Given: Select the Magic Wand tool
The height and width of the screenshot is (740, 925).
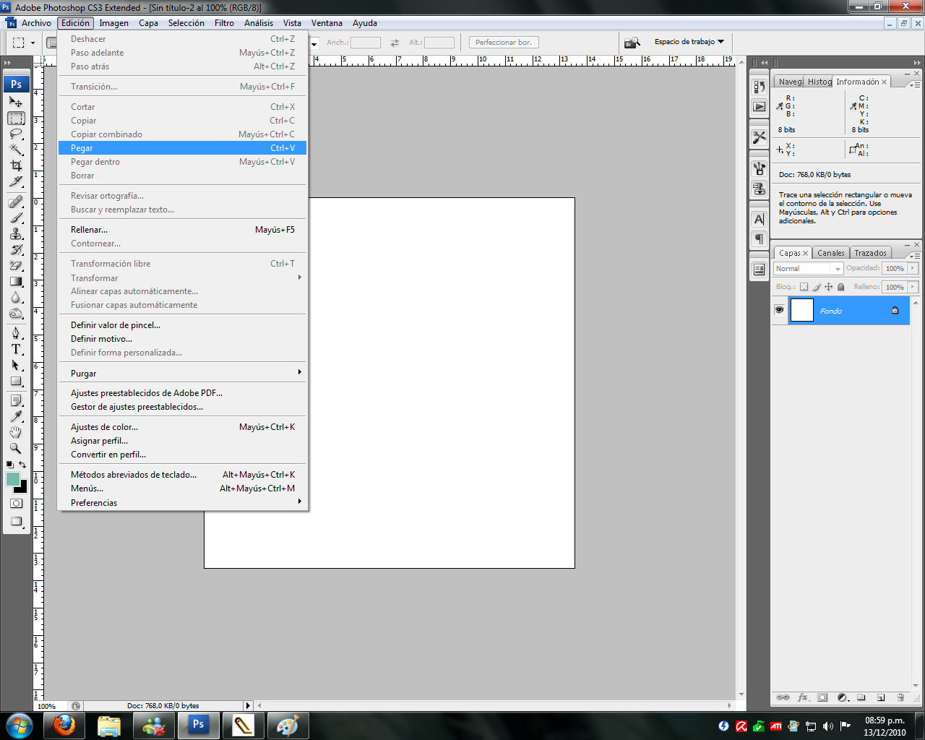Looking at the screenshot, I should coord(16,150).
